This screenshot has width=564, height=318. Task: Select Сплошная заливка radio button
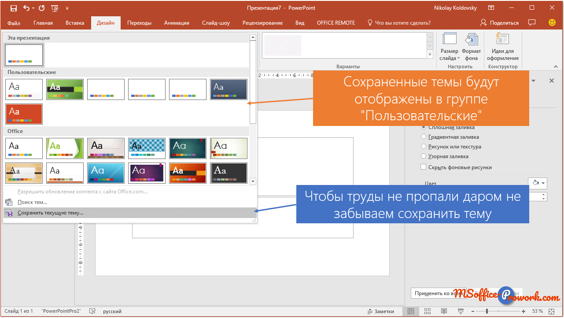pos(424,127)
